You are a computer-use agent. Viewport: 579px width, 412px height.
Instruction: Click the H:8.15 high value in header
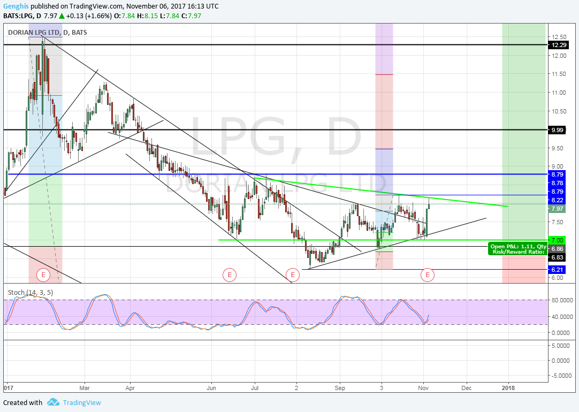tap(147, 16)
